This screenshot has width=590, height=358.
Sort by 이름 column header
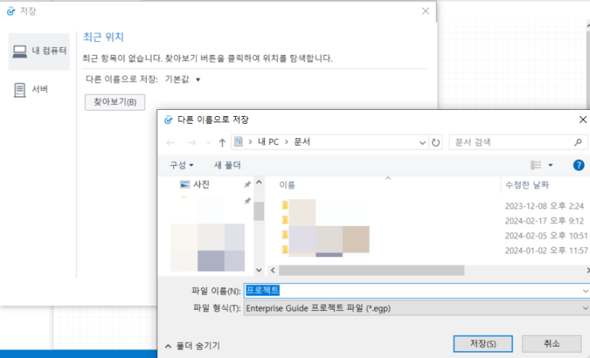(287, 185)
